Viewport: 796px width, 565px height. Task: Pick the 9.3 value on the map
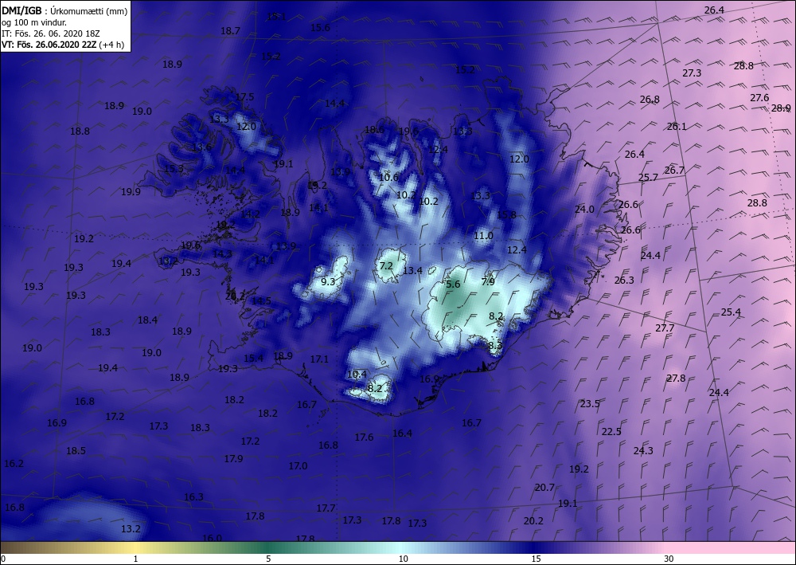pyautogui.click(x=328, y=281)
